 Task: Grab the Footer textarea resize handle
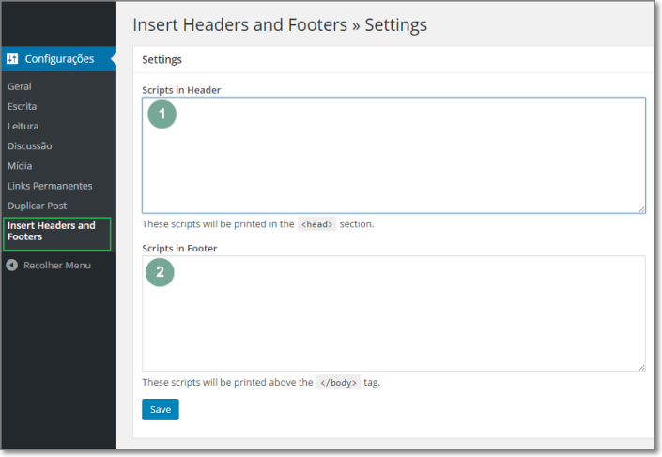641,366
